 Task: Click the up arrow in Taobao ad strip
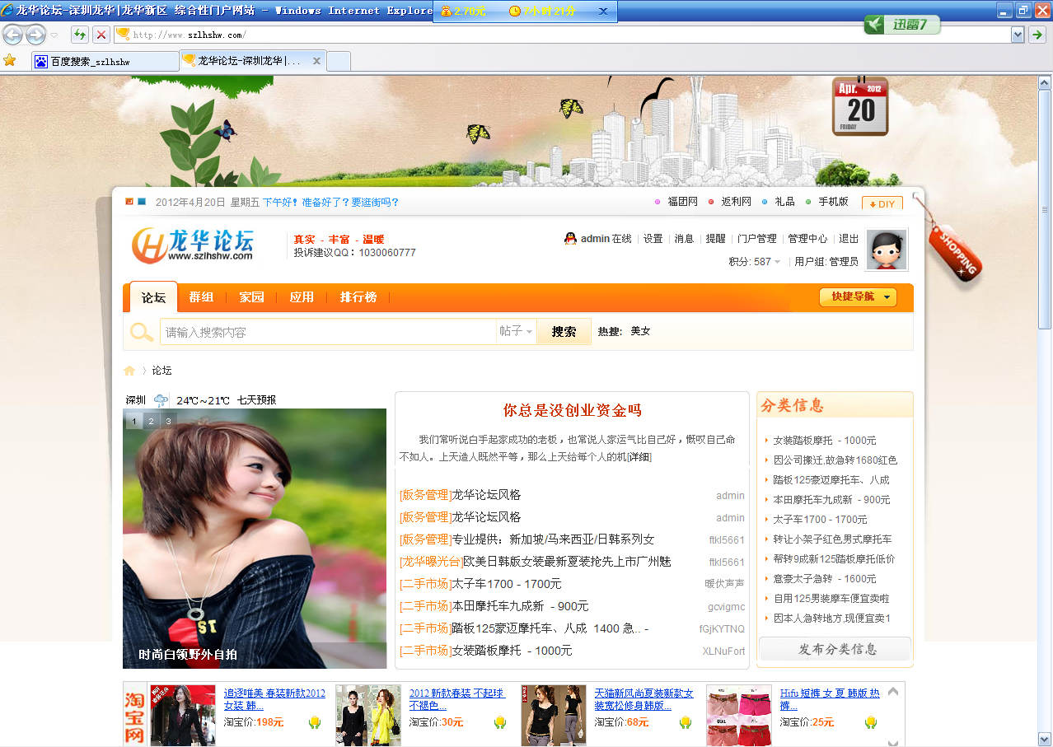(x=893, y=692)
